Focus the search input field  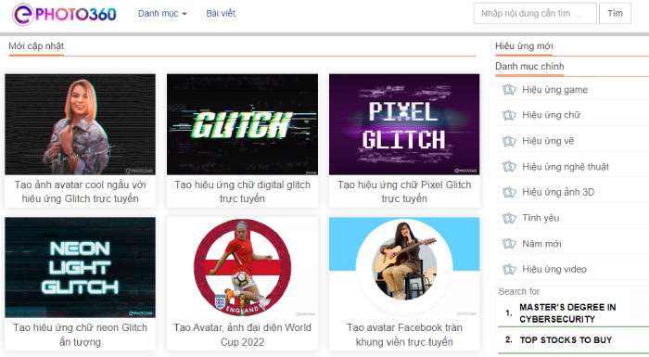click(535, 13)
